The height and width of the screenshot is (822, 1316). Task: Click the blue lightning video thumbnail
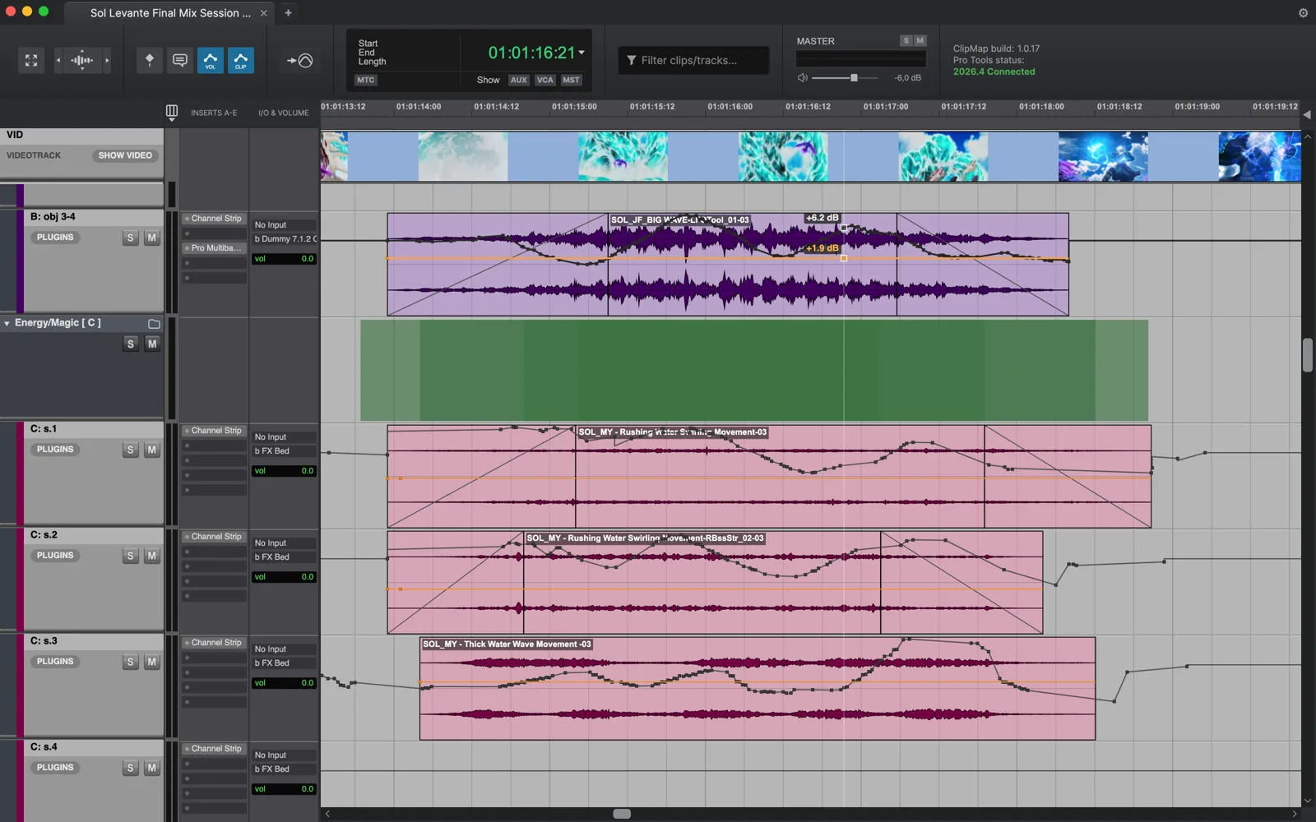click(x=1102, y=156)
